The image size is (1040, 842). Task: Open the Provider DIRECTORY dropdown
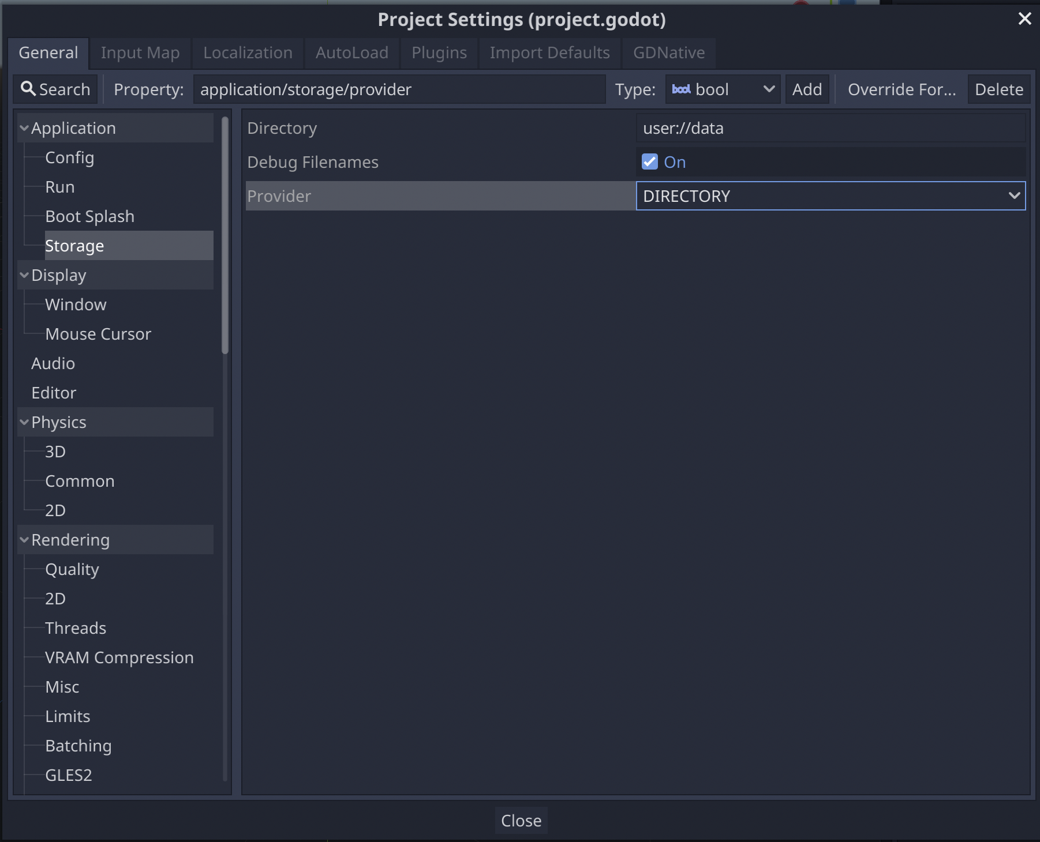coord(830,196)
